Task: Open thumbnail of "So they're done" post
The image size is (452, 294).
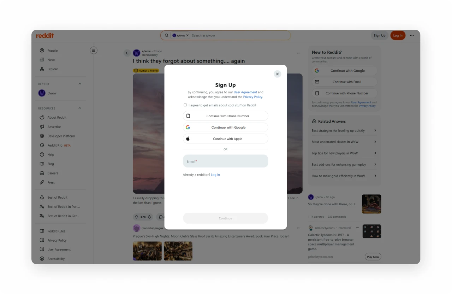Action: pos(371,204)
